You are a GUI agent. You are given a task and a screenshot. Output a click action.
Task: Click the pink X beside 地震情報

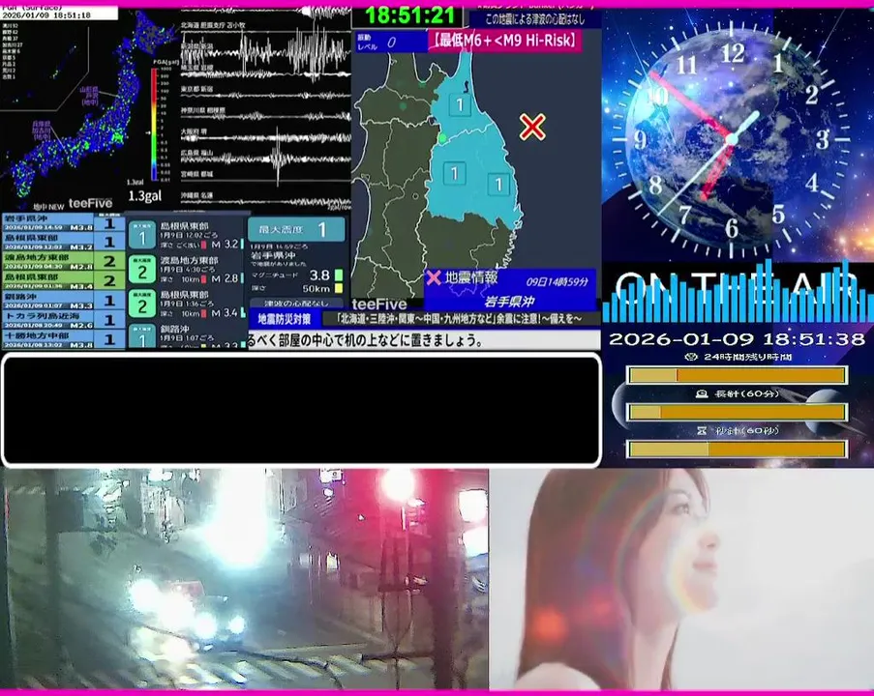click(x=433, y=277)
